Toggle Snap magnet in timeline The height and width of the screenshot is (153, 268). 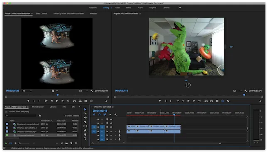tap(99, 114)
